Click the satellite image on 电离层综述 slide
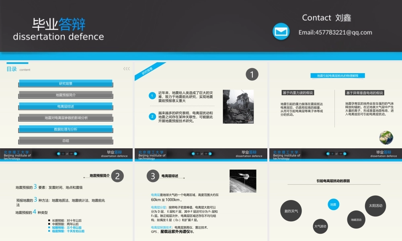This screenshot has width=402, height=241. [x=242, y=181]
